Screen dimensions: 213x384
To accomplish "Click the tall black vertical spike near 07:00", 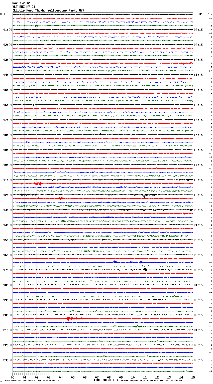I will (x=156, y=125).
